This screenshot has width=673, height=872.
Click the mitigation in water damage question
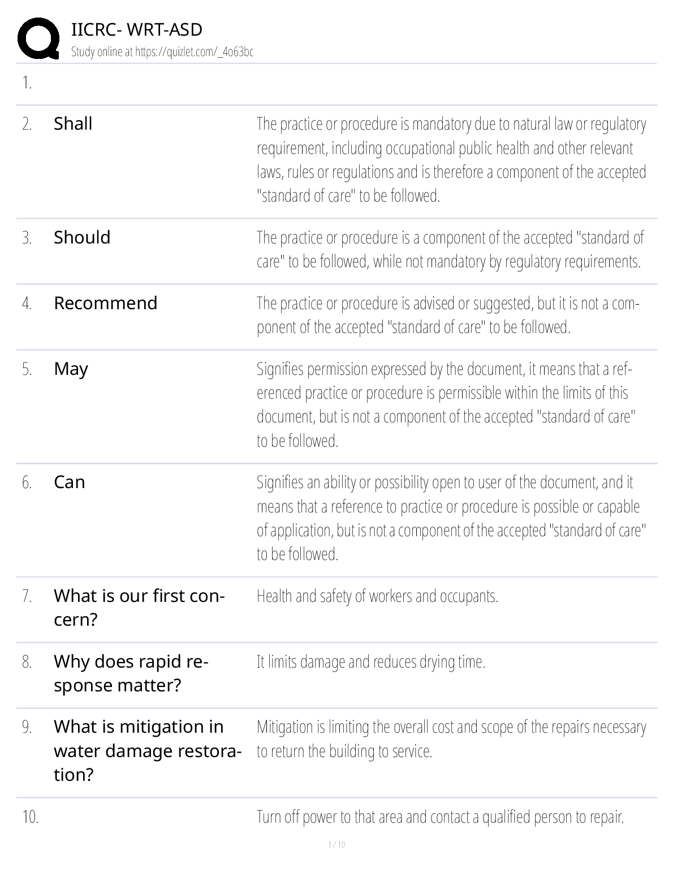pos(147,750)
